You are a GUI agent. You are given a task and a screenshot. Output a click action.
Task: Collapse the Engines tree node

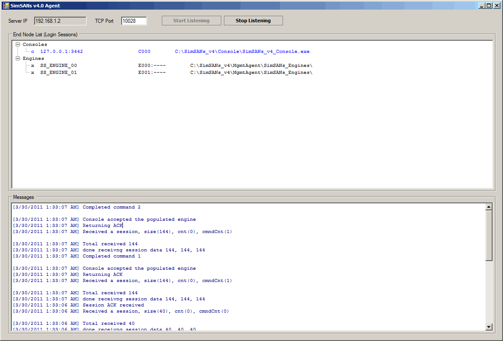[18, 59]
